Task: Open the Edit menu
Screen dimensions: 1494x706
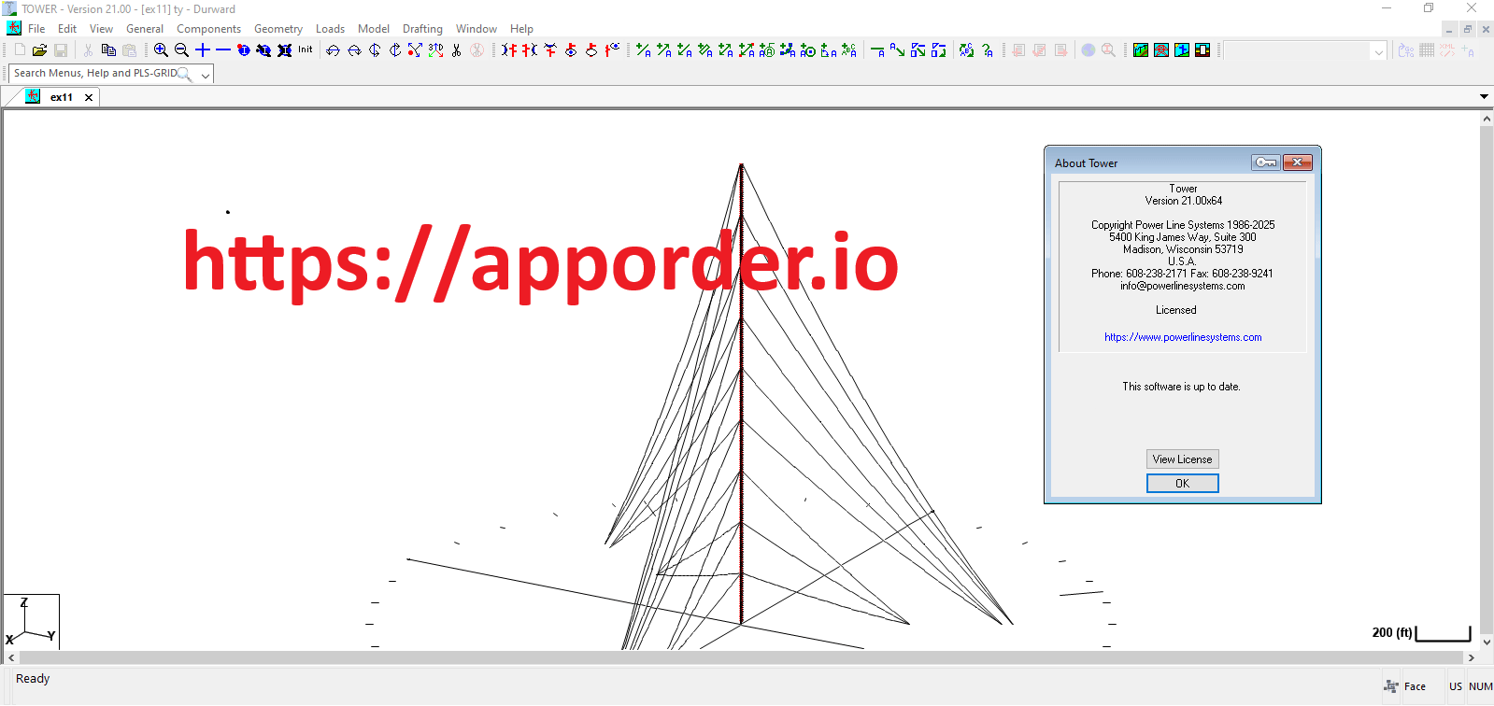Action: click(x=67, y=29)
